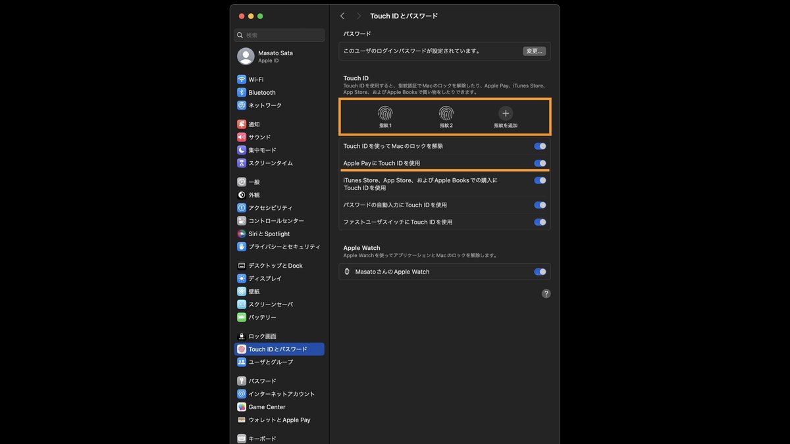Open パスワード key icon in sidebar

[242, 382]
